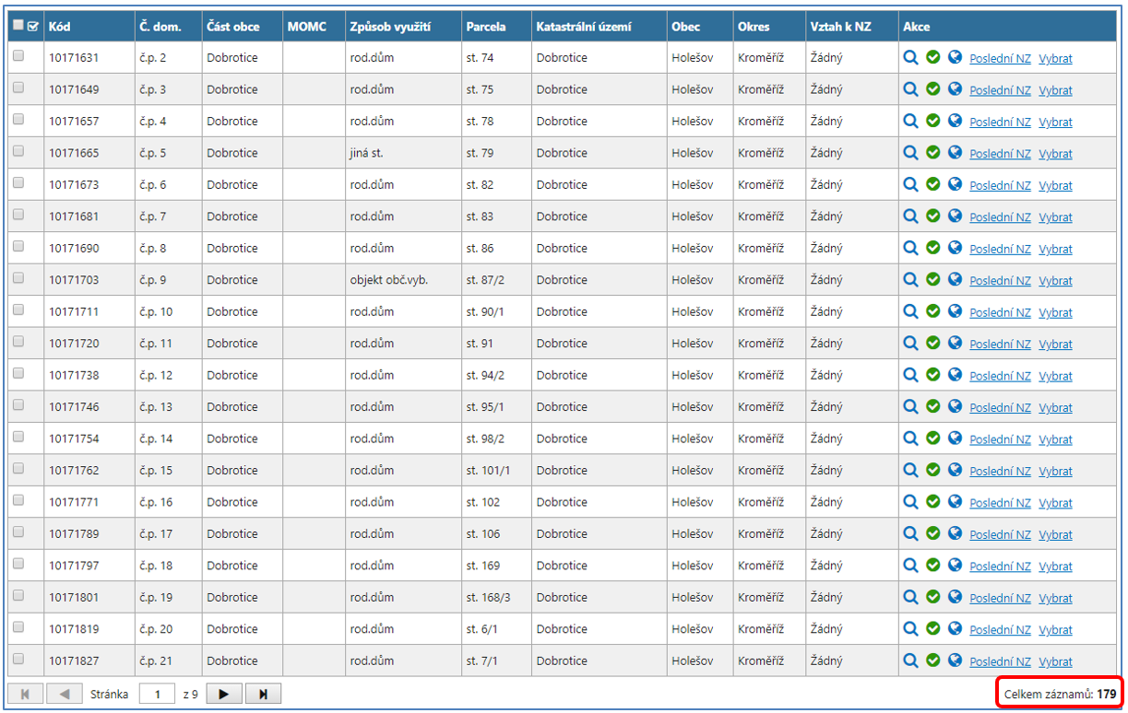Check the row with code 10171754
The image size is (1128, 713).
[x=18, y=438]
